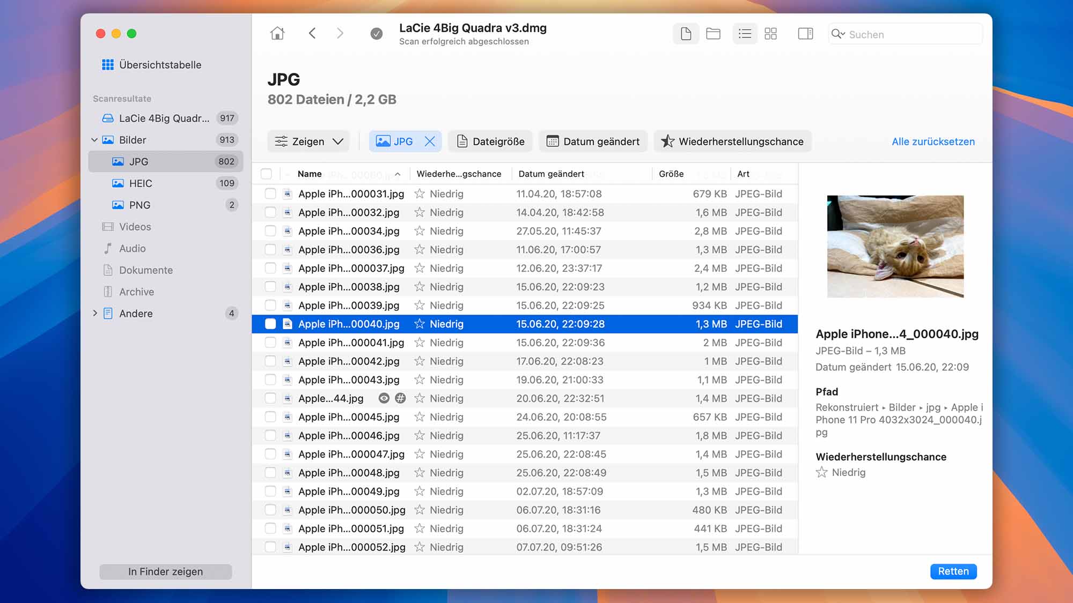Select the HEIC category in sidebar
The height and width of the screenshot is (603, 1073).
[166, 183]
